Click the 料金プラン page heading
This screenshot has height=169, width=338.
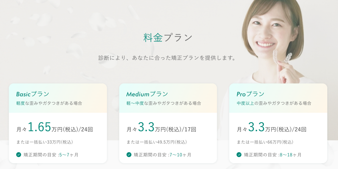click(168, 38)
